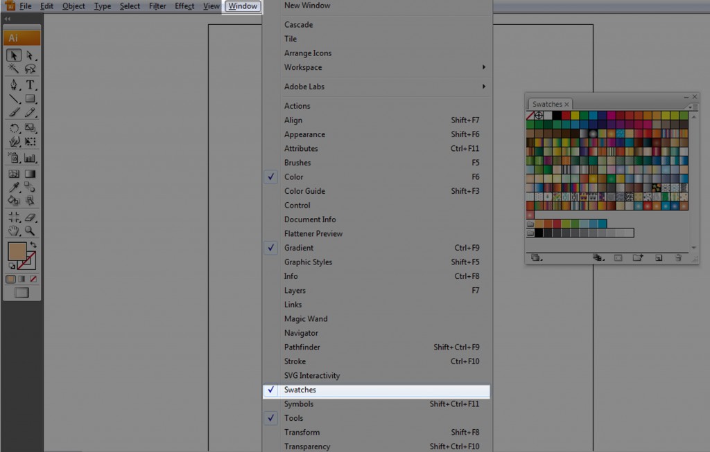Click the tan Fill color box
Screen dimensions: 710x452
click(x=17, y=251)
